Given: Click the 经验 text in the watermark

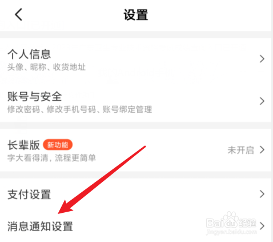Looking at the screenshot, I should [x=247, y=223].
